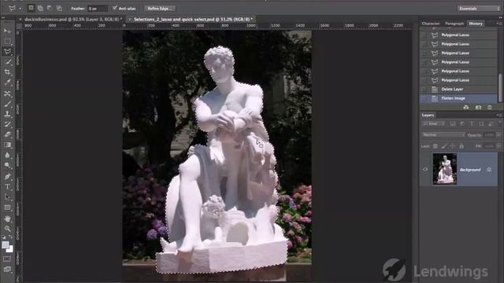Screen dimensions: 504x283
Task: Switch to the Paragraph tab
Action: [454, 24]
